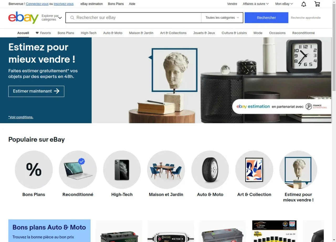
Task: Click the Favoris heart tab
Action: pos(43,33)
